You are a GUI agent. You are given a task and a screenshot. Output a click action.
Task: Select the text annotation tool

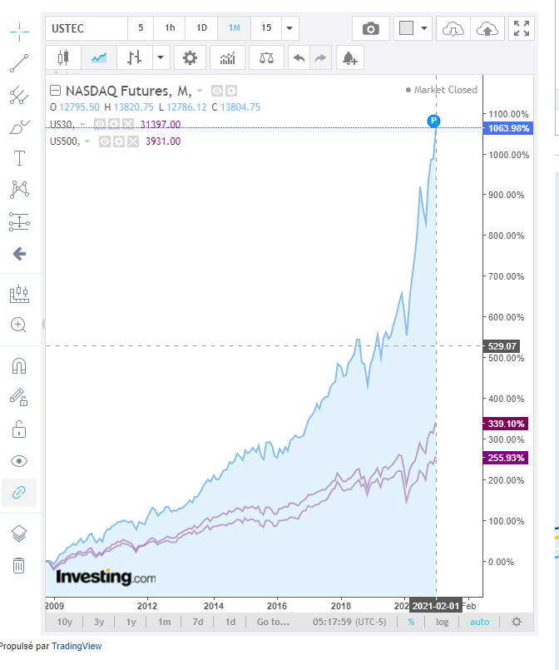click(19, 158)
